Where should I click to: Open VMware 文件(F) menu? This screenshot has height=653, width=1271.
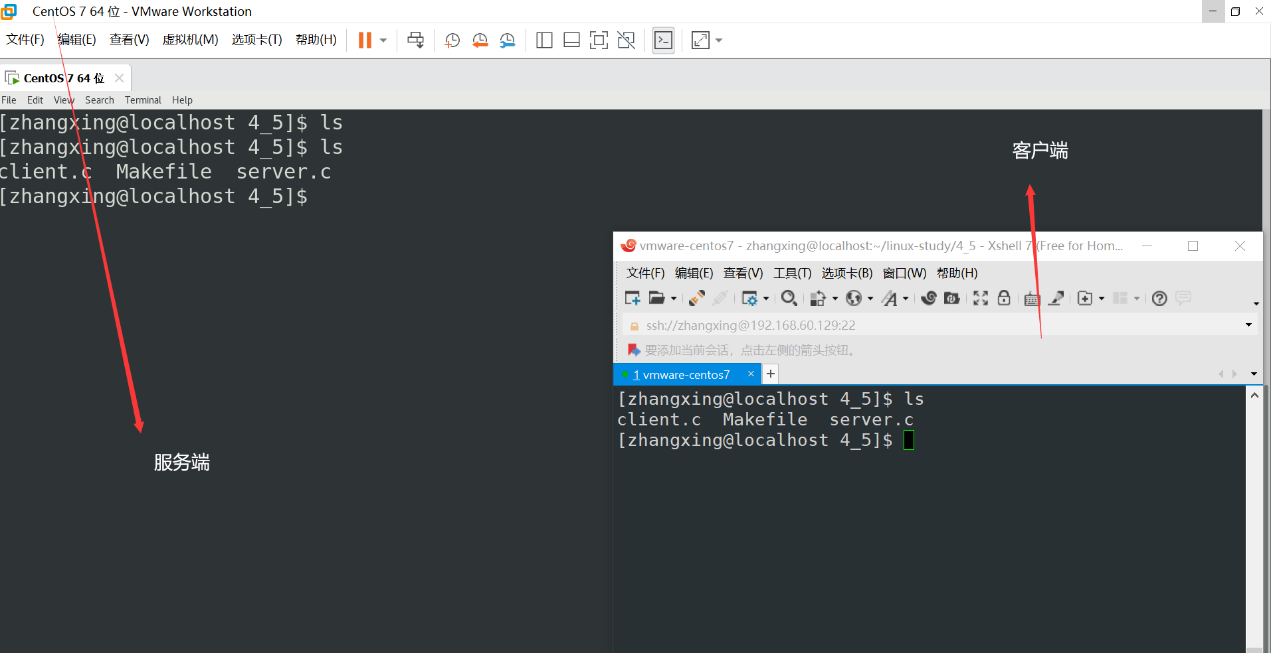tap(25, 40)
